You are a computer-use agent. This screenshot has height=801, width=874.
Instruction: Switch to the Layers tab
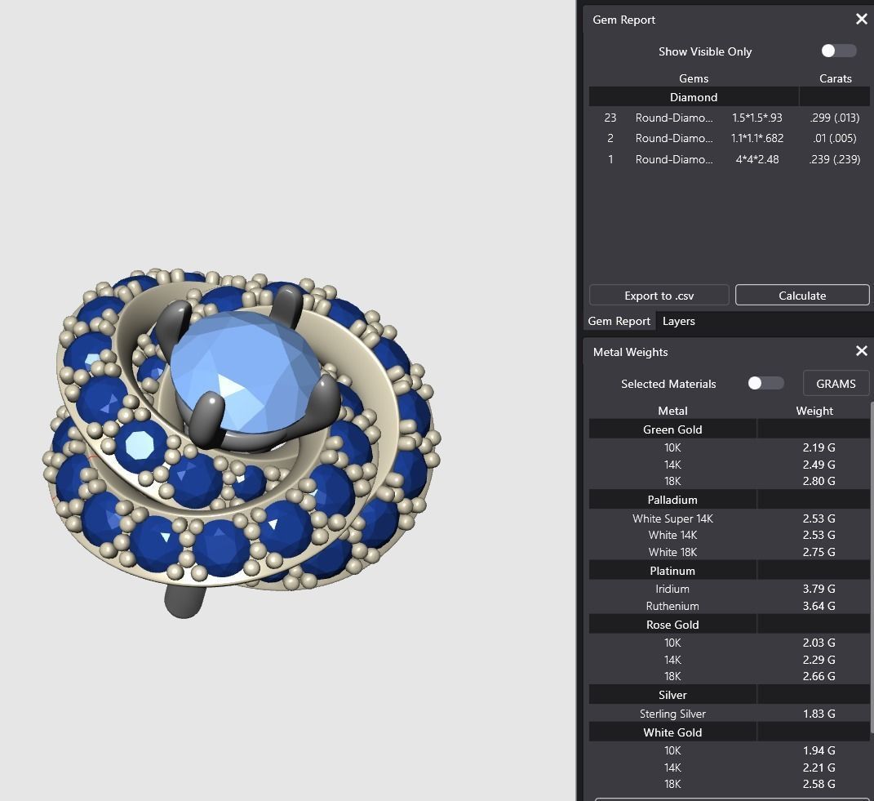[x=678, y=321]
